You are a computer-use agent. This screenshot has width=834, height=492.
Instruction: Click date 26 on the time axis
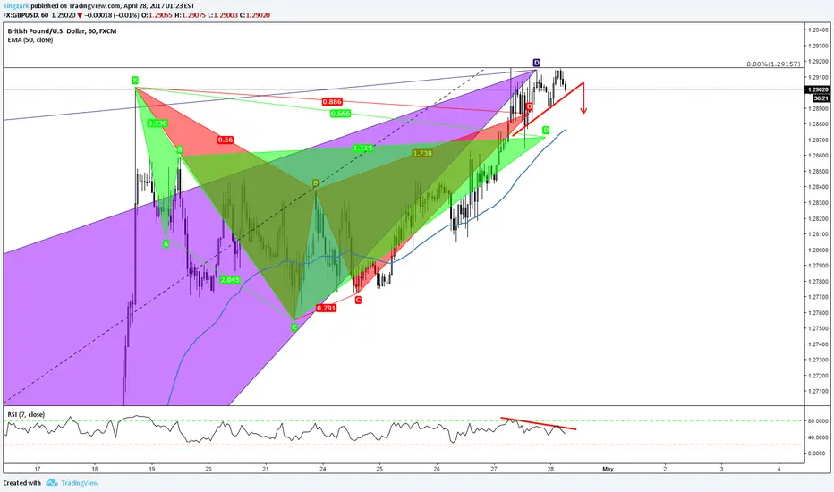[x=437, y=469]
